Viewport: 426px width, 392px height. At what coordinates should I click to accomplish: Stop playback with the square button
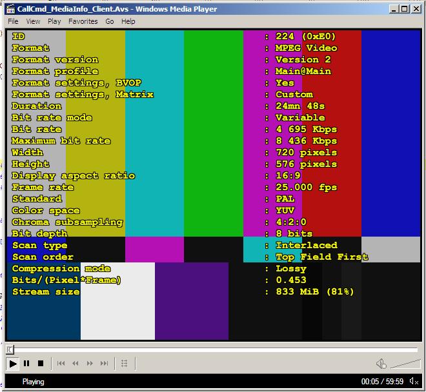(x=41, y=364)
